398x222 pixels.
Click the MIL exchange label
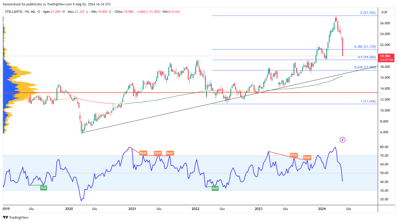33,12
